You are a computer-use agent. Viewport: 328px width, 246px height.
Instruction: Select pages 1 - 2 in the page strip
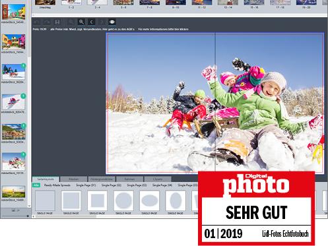[71, 3]
